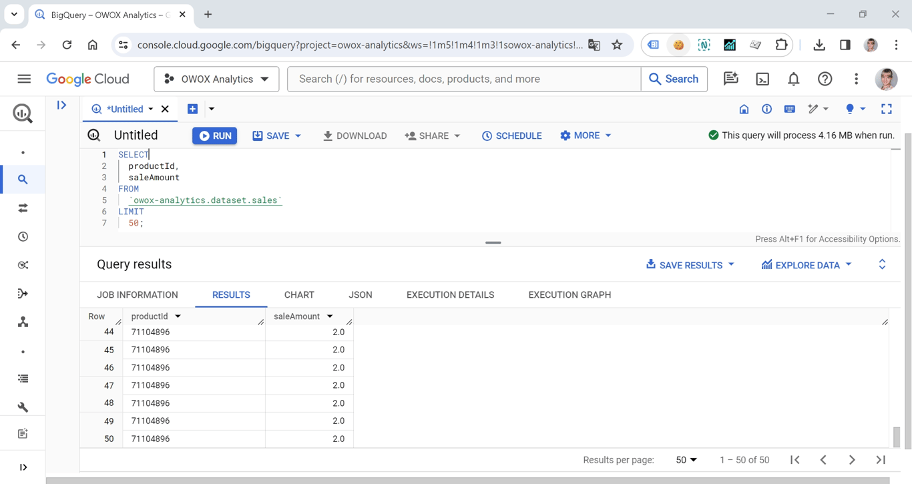Open Scheduled queries clock icon in sidebar

point(23,237)
